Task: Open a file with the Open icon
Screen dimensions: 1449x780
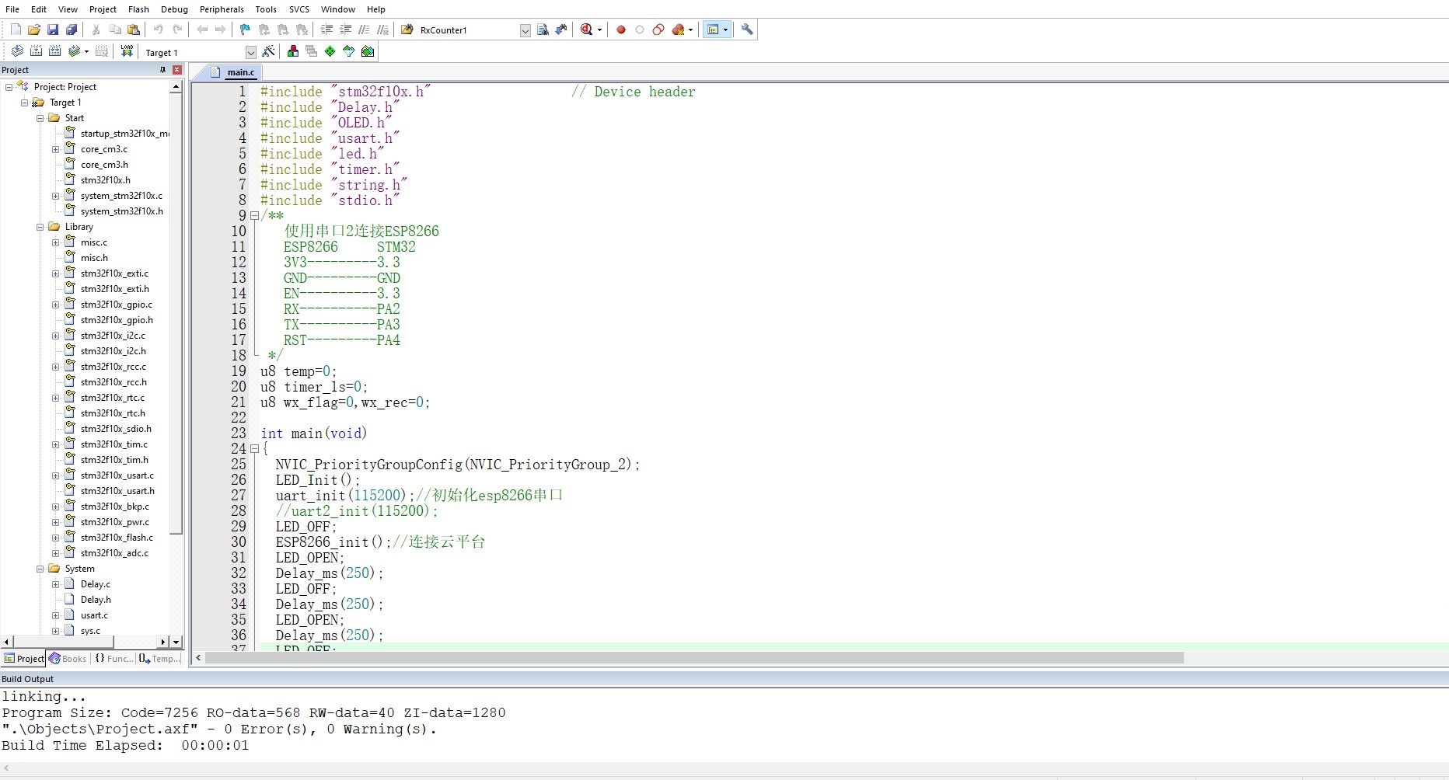Action: tap(33, 30)
